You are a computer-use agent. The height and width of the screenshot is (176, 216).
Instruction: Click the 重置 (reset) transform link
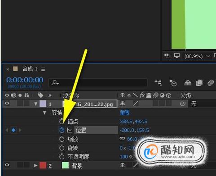pyautogui.click(x=125, y=113)
